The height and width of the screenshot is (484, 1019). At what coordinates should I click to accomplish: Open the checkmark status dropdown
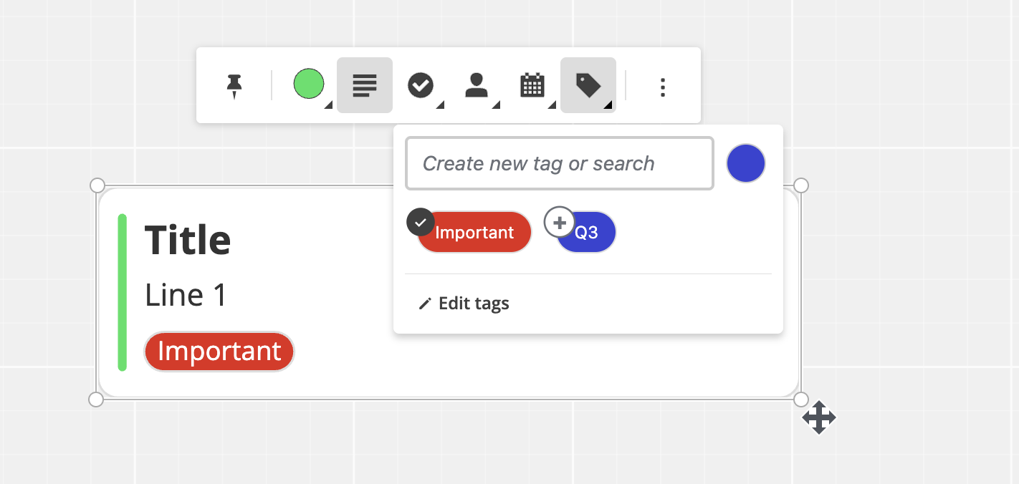[421, 85]
